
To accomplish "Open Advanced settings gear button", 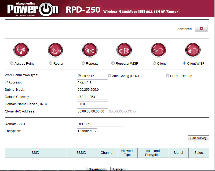I will click(x=201, y=28).
